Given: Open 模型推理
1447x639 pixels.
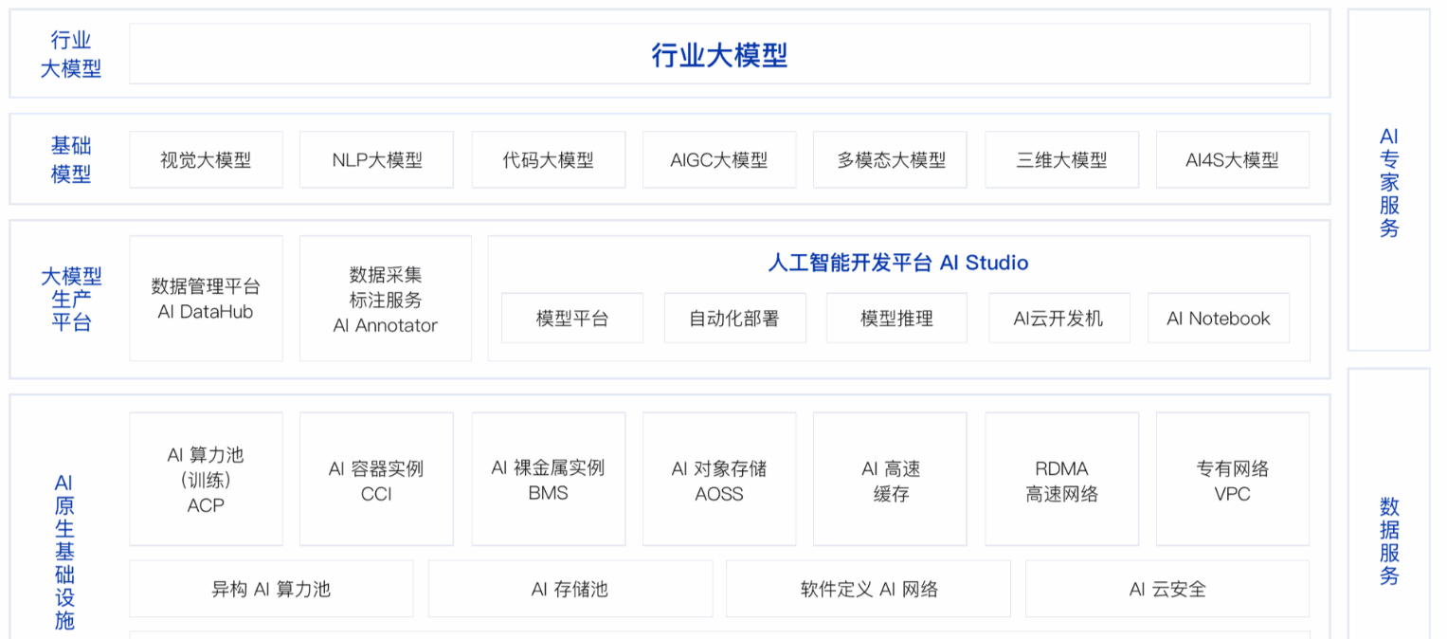Looking at the screenshot, I should click(x=896, y=318).
